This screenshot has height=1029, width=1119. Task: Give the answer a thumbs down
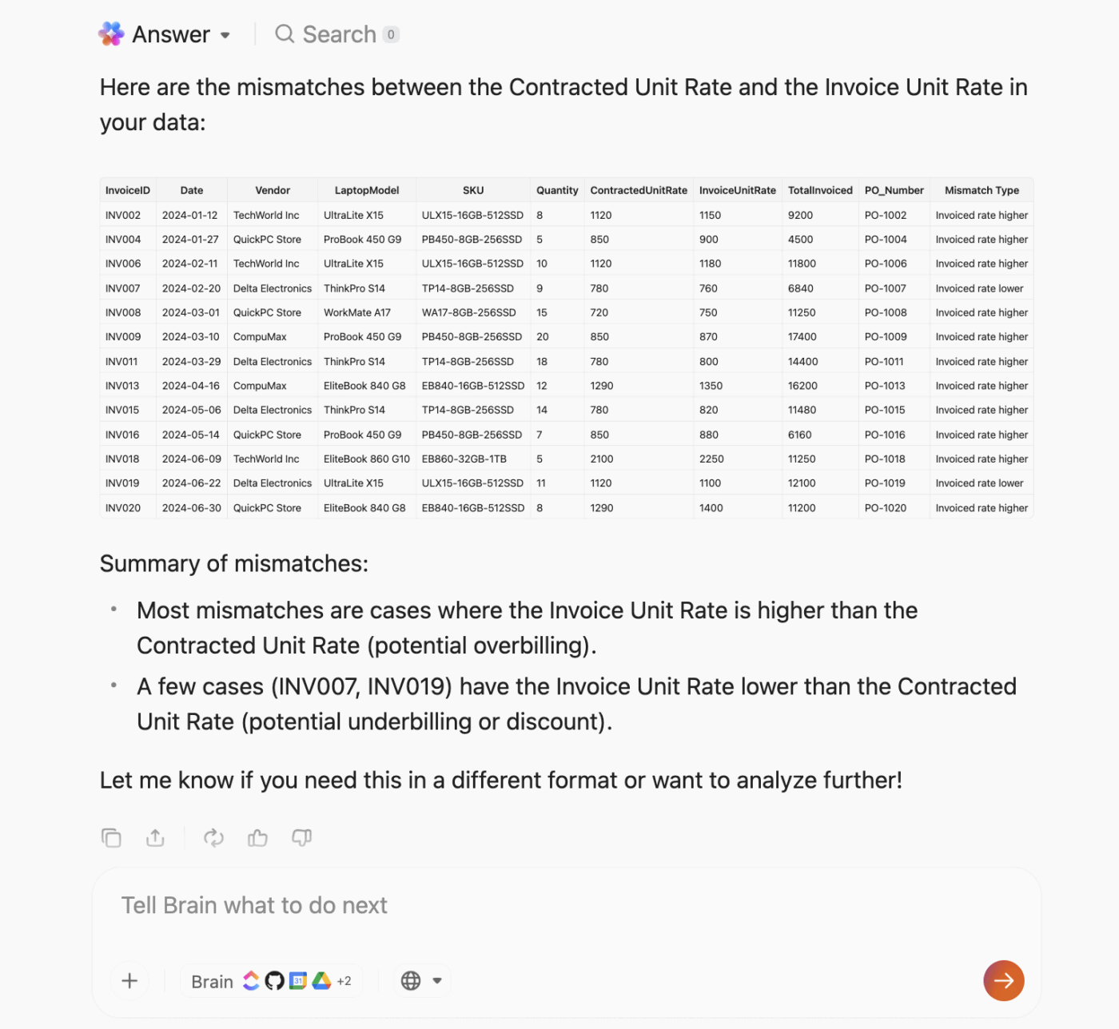[301, 837]
